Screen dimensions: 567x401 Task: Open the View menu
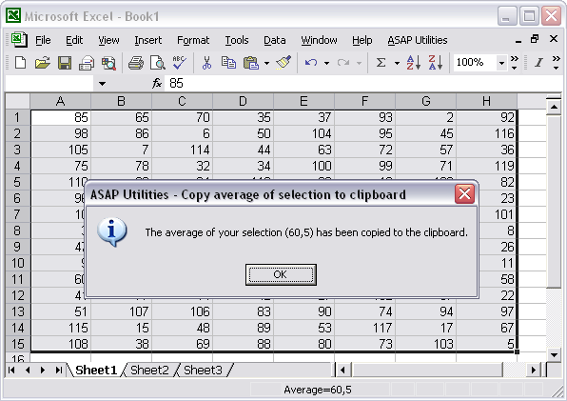108,40
